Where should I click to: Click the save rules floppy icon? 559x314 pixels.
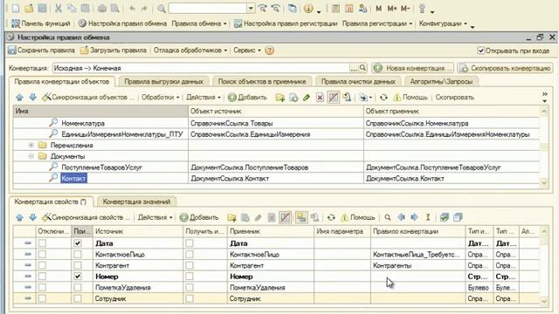(12, 51)
